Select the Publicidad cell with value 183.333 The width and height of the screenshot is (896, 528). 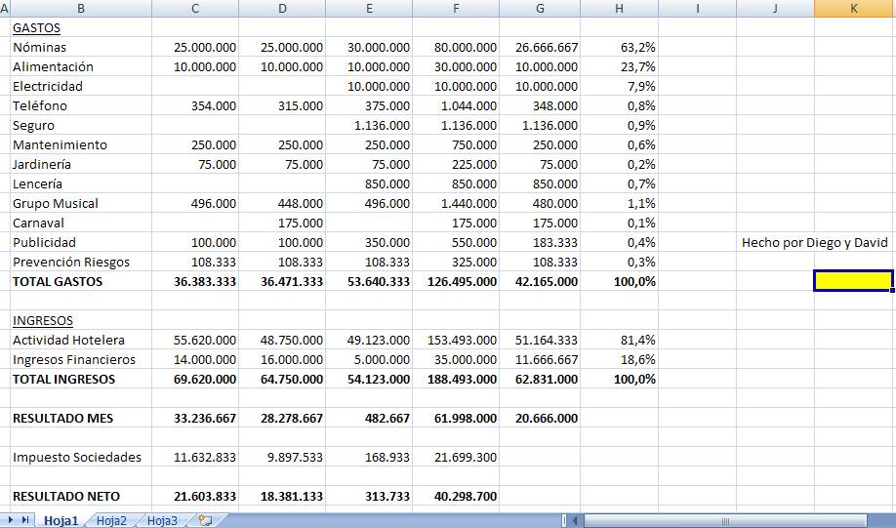click(540, 242)
